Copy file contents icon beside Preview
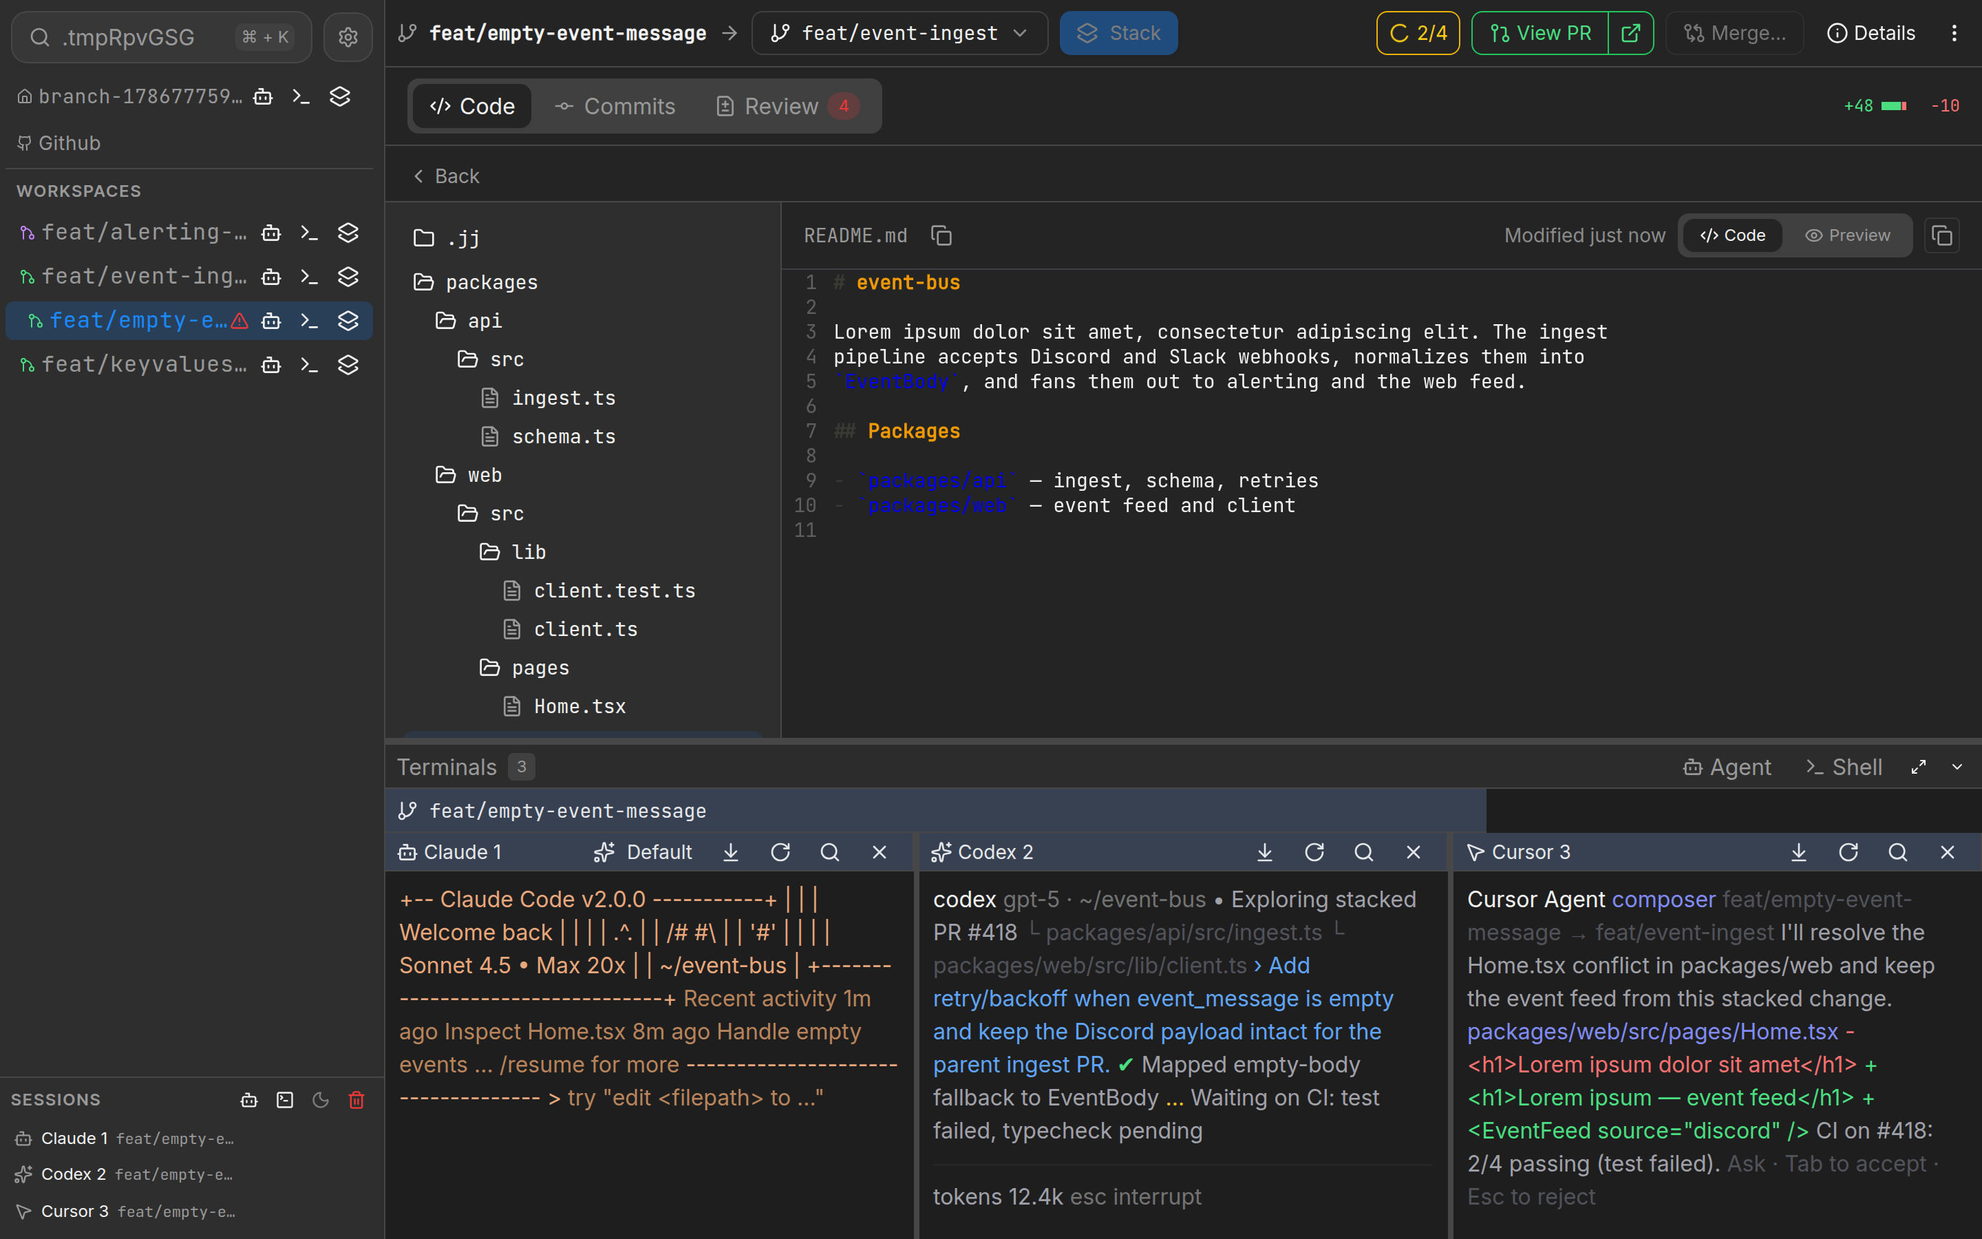 pyautogui.click(x=1942, y=236)
